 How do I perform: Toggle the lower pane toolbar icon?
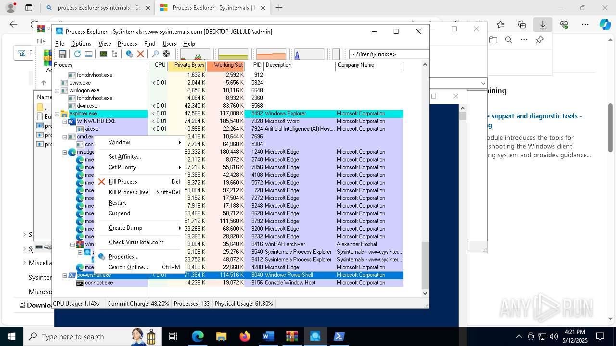(89, 54)
